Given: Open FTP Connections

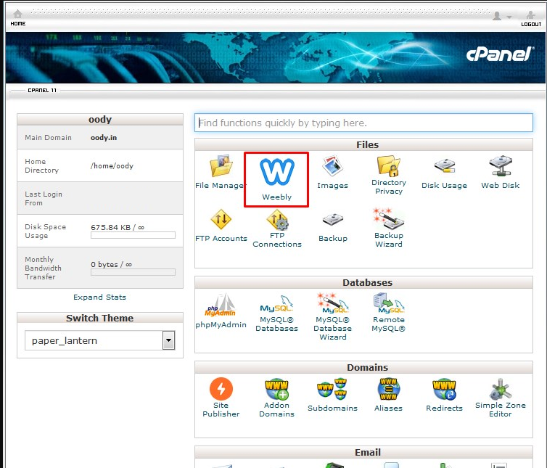Looking at the screenshot, I should (x=277, y=220).
